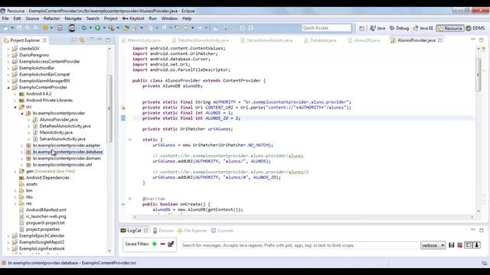The width and height of the screenshot is (490, 275).
Task: Click the Debug launch icon in the toolbar
Action: [84, 28]
